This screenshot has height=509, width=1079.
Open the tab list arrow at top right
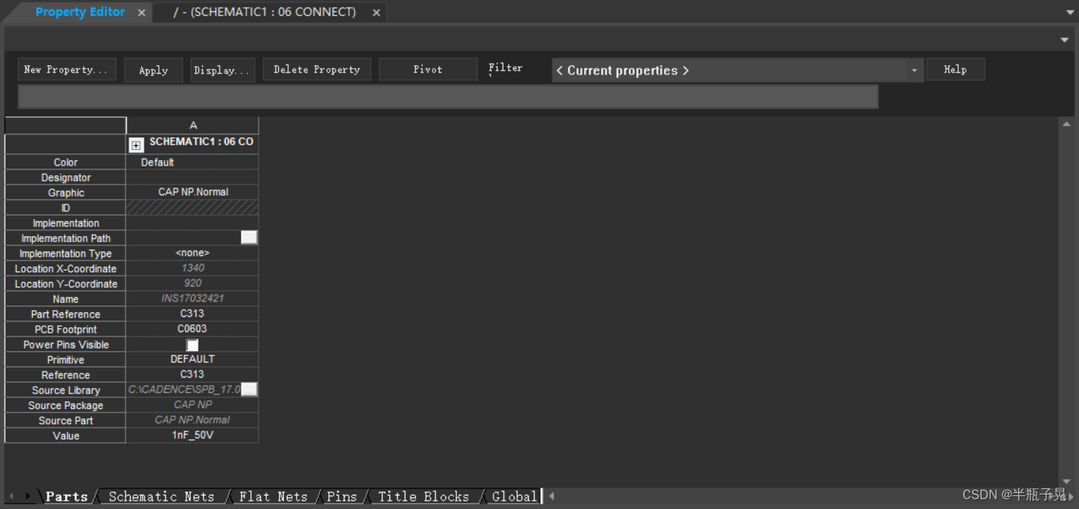tap(1070, 13)
